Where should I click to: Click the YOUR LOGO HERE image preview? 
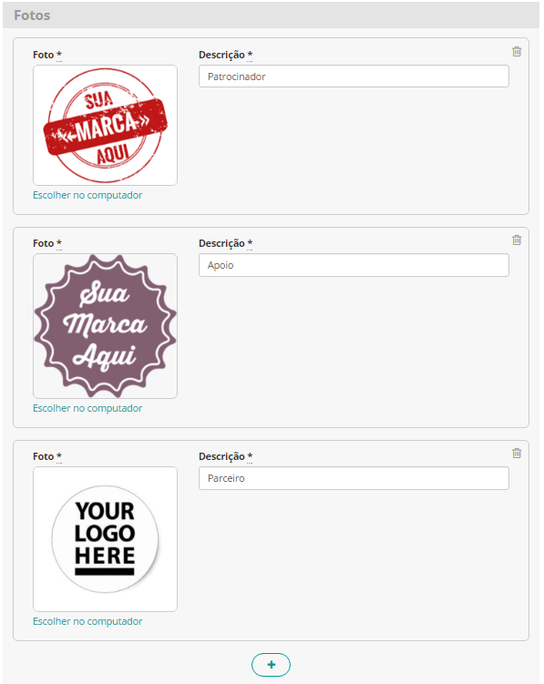click(x=105, y=539)
